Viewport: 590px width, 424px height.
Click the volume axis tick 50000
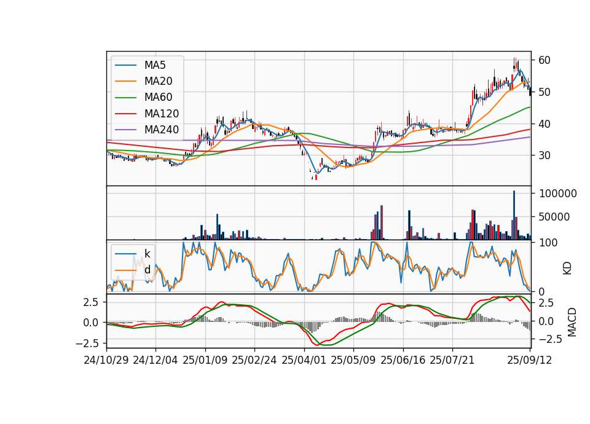tap(554, 217)
